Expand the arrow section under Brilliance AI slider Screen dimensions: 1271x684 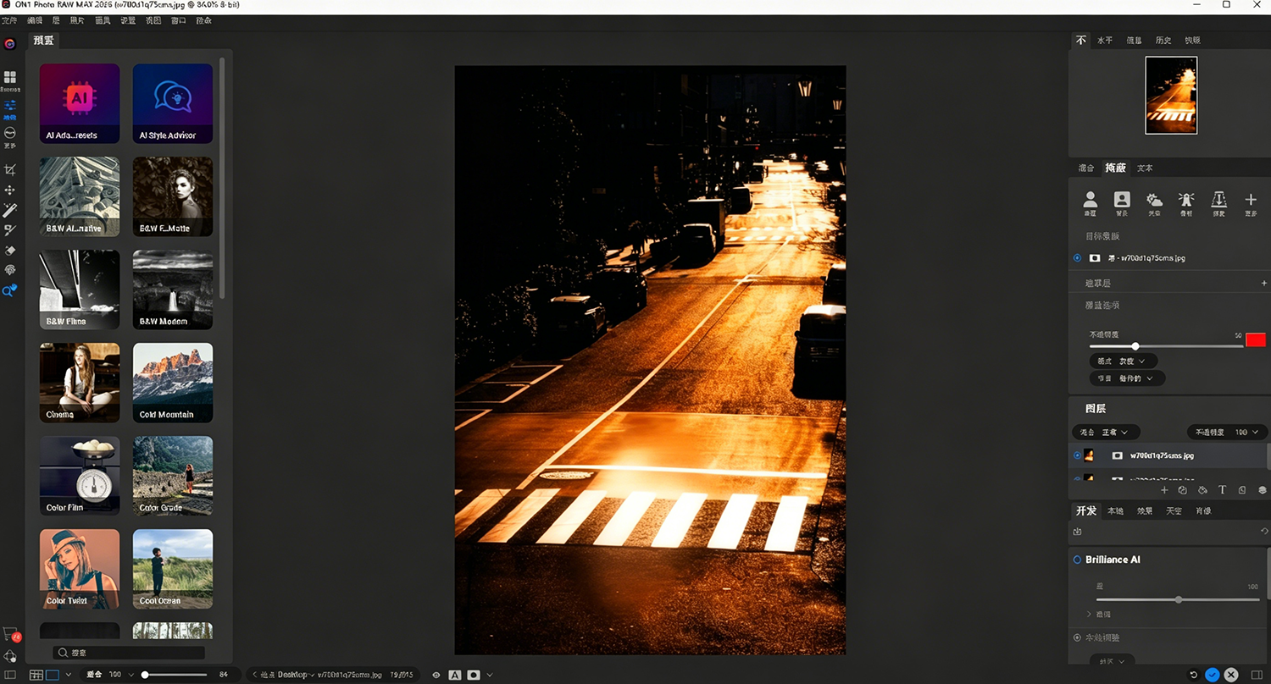pos(1090,614)
